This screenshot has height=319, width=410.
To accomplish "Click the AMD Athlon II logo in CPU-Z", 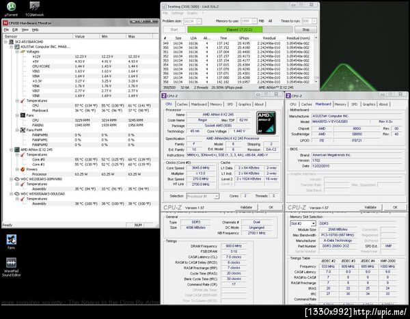I will pos(266,123).
